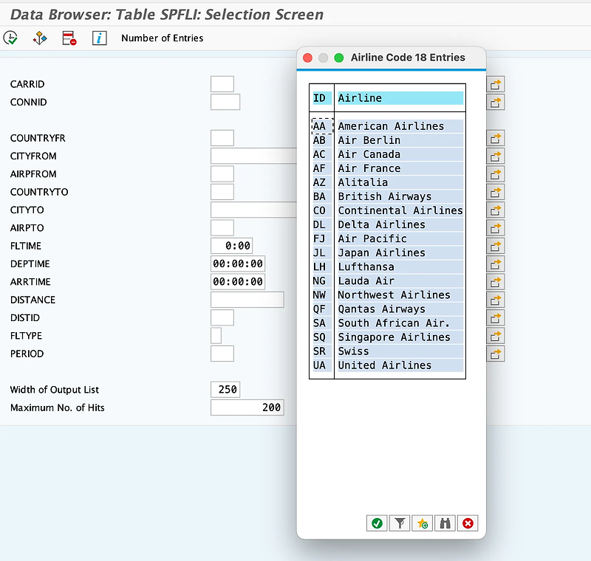Confirm with the green checkmark in the dialog
591x561 pixels.
point(377,523)
